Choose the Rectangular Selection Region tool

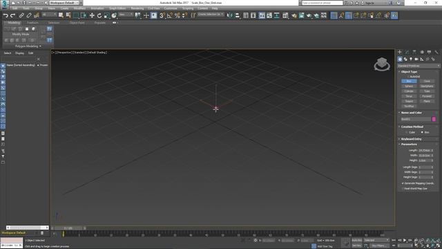pos(76,15)
